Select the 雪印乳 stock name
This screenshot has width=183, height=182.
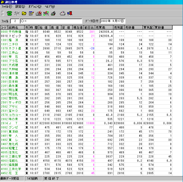tap(13, 98)
